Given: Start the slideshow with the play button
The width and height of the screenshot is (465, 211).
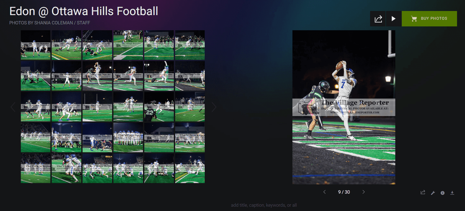Looking at the screenshot, I should (394, 19).
